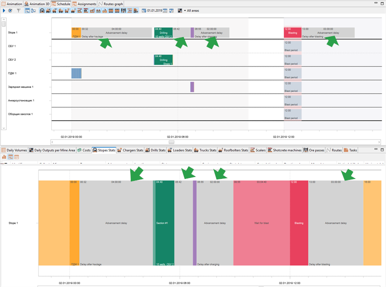
Task: Select the timeline view icon in Stopes Stats
Action: [x=10, y=157]
